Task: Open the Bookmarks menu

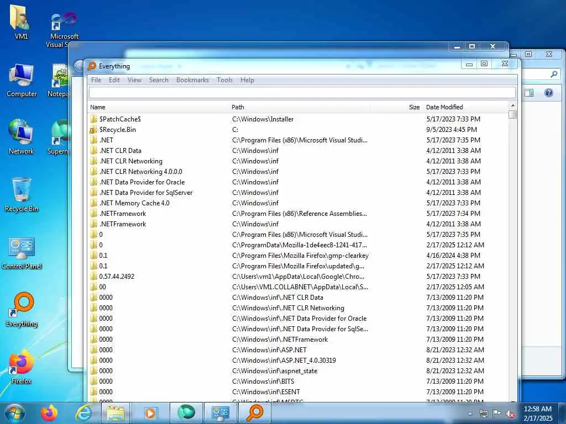Action: coord(192,80)
